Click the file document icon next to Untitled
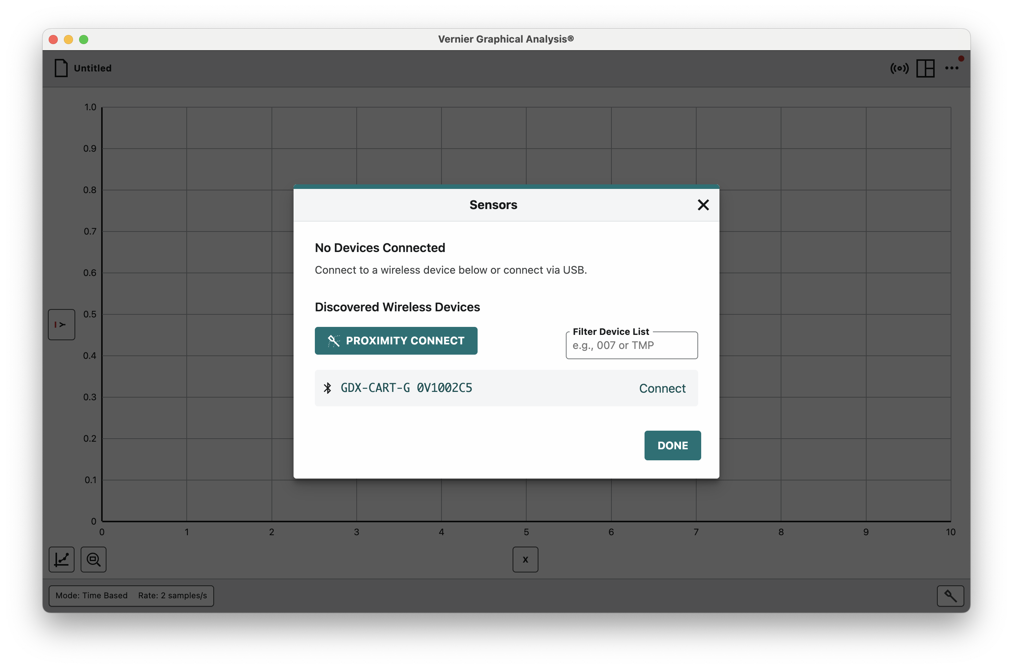The width and height of the screenshot is (1013, 669). point(61,68)
